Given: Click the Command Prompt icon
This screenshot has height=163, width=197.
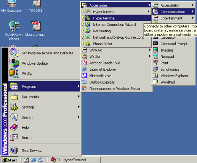Looking at the screenshot, I should click(155, 43).
